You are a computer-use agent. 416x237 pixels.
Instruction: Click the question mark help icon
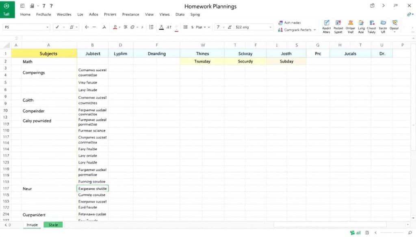(51, 6)
